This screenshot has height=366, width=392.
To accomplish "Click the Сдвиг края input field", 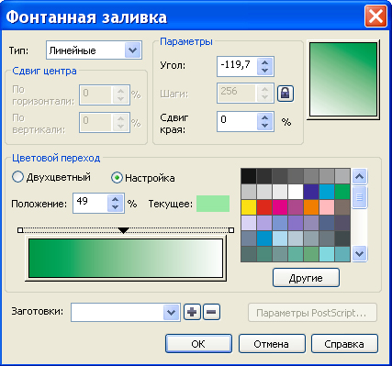I will tap(237, 121).
